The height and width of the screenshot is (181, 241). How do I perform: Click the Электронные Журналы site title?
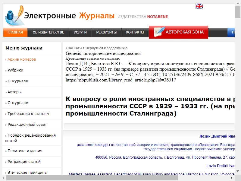pos(69,16)
